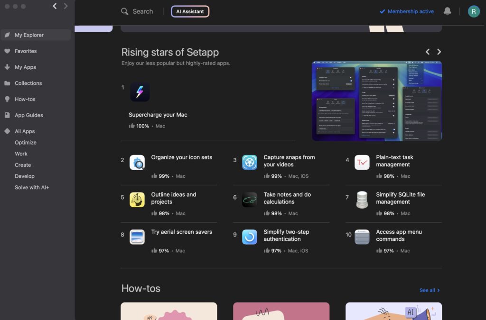Open Plain-text task management app

pyautogui.click(x=394, y=161)
